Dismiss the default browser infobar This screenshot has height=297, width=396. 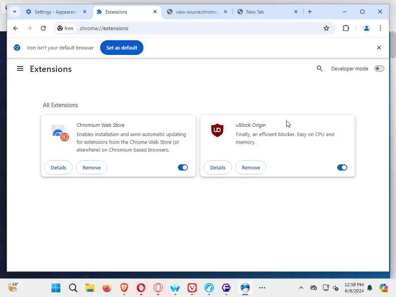coord(379,48)
